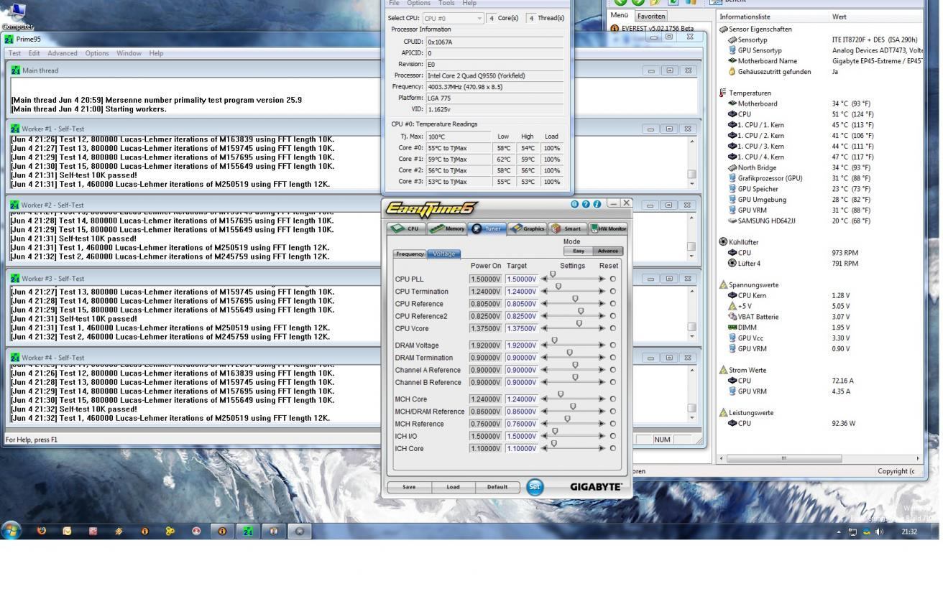Click Worker #3 window title icon
Image resolution: width=943 pixels, height=589 pixels.
click(16, 279)
